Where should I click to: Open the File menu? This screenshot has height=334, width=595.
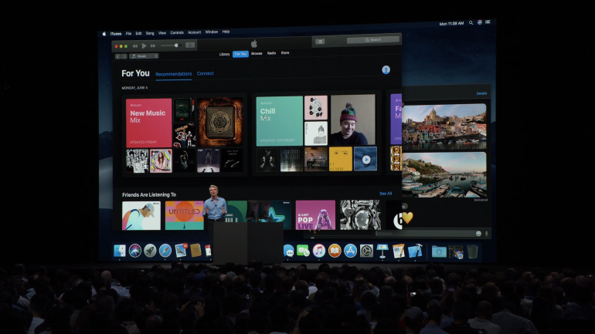coord(128,33)
